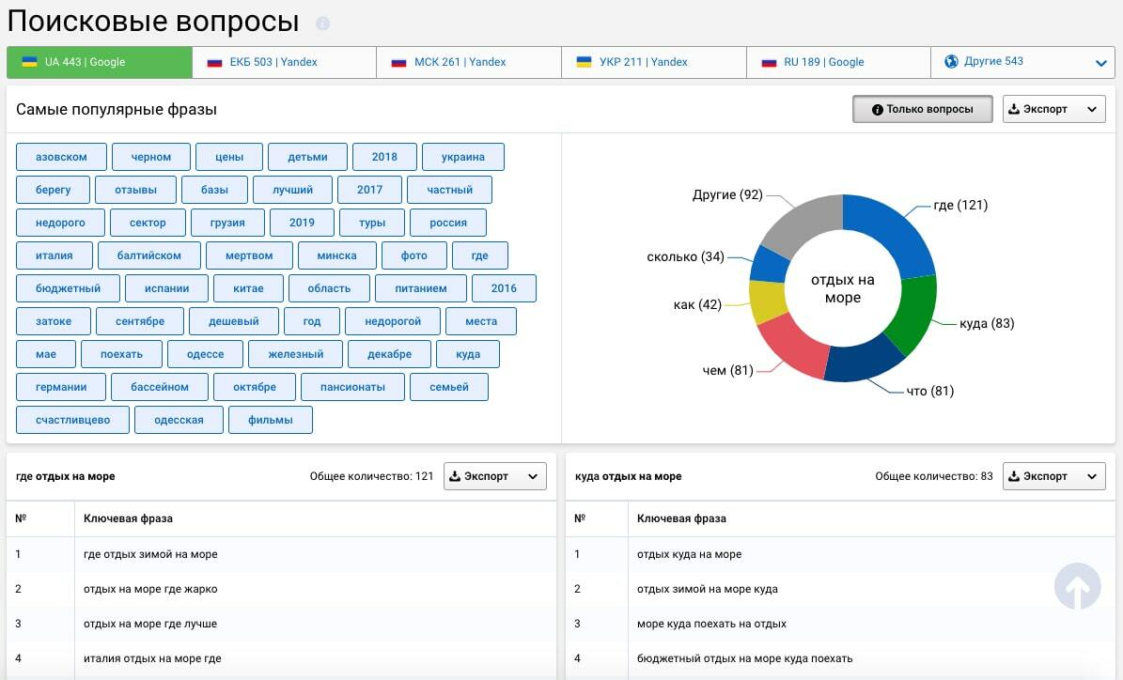Open Экспорт dropdown for где отдых table
This screenshot has width=1123, height=680.
tap(494, 476)
